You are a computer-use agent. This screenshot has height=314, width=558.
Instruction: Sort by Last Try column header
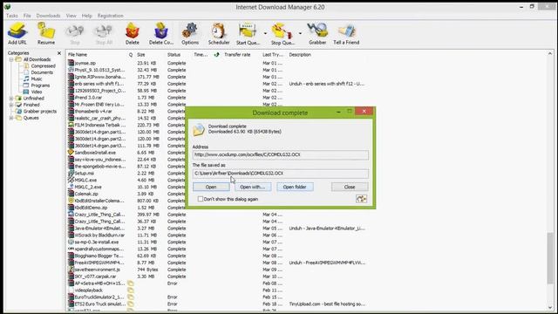273,55
